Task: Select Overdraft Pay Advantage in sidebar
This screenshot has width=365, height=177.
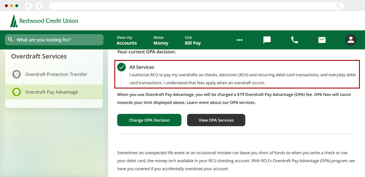Action: tap(54, 92)
